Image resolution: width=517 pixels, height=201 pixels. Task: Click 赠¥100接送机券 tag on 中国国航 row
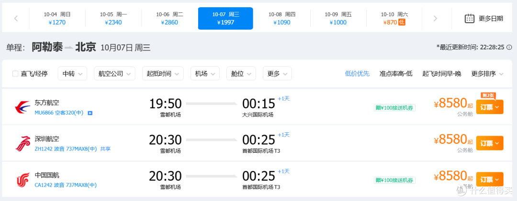pyautogui.click(x=394, y=180)
